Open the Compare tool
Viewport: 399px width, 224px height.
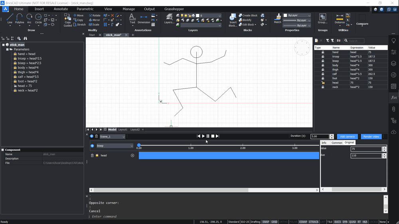pos(362,20)
